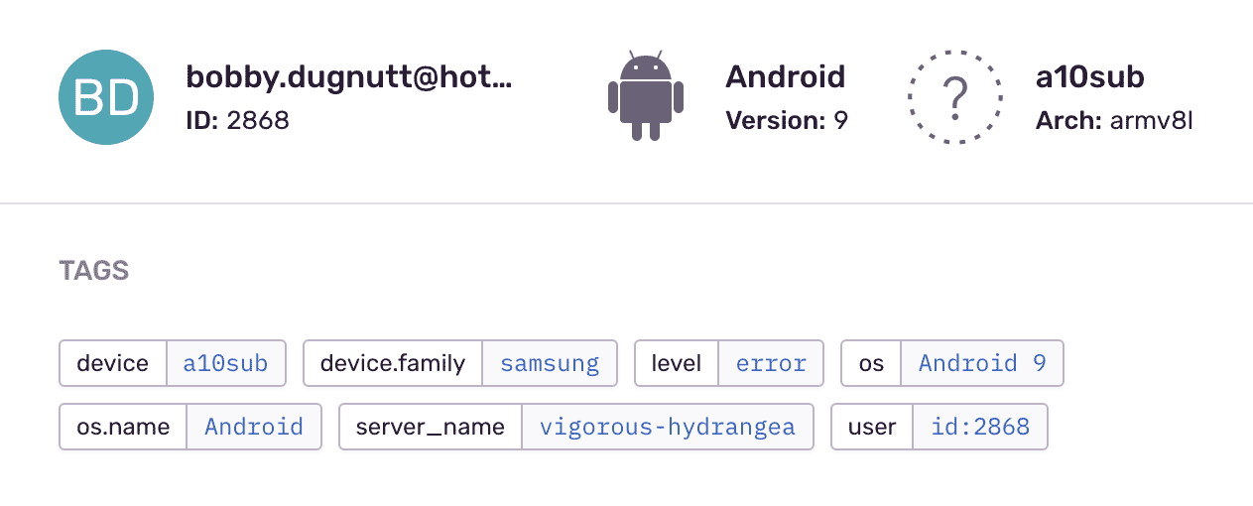The width and height of the screenshot is (1253, 506).
Task: Click the a10sub device heading
Action: (x=1089, y=77)
